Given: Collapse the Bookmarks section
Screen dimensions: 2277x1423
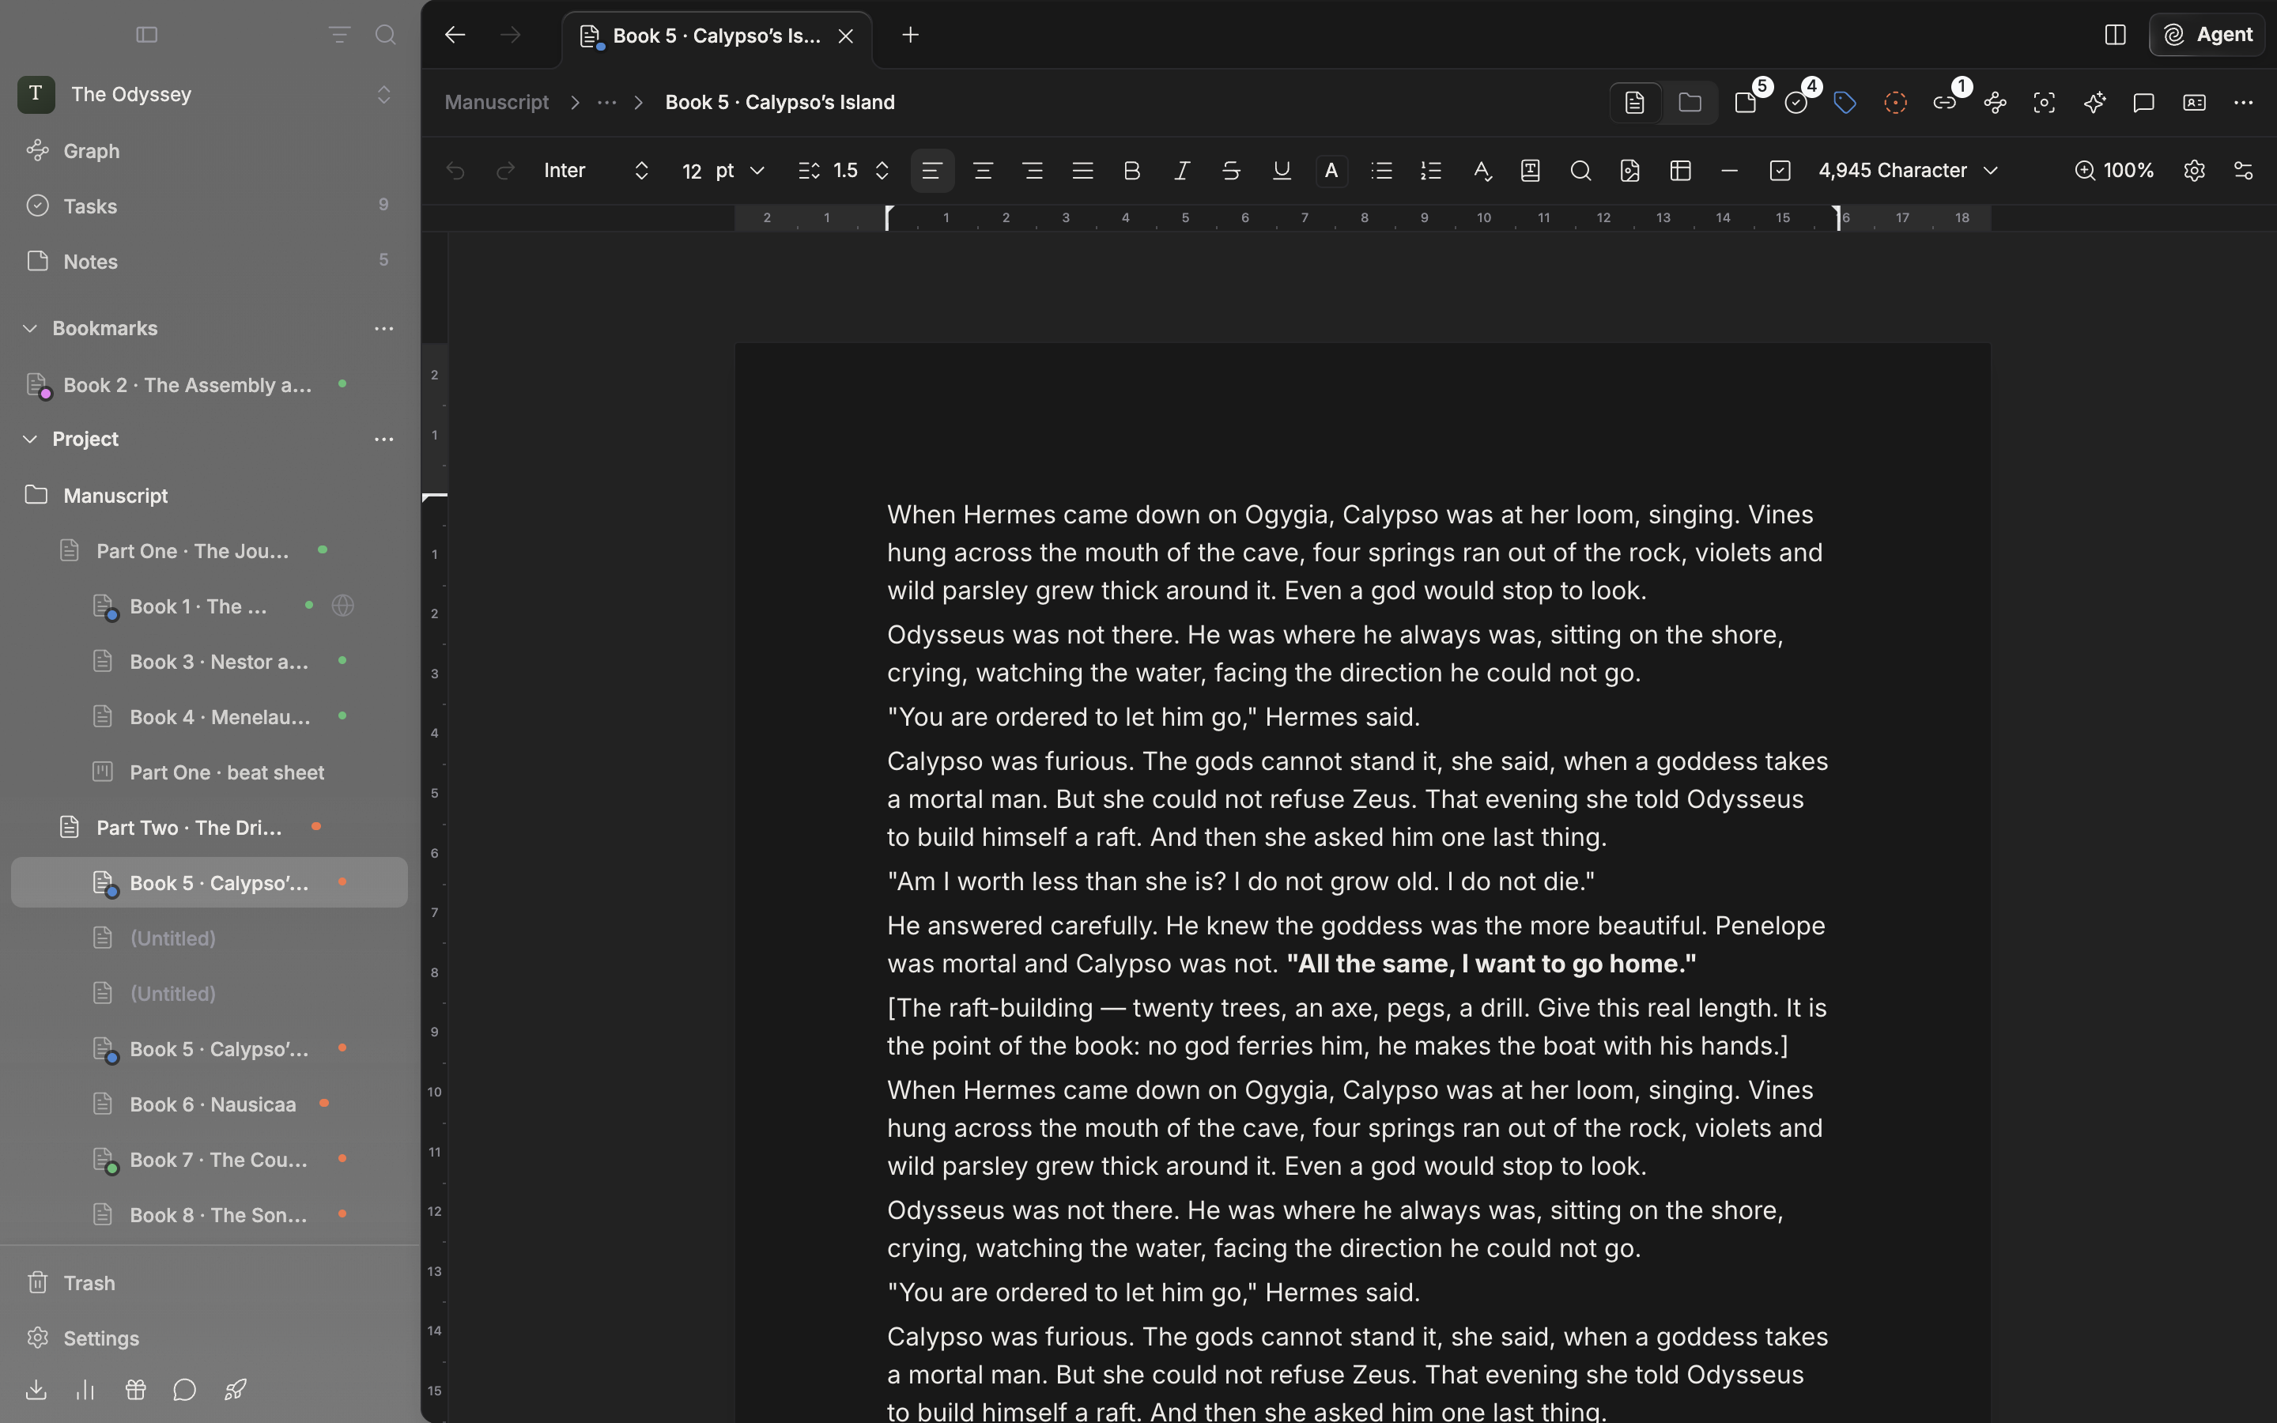Looking at the screenshot, I should tap(30, 328).
